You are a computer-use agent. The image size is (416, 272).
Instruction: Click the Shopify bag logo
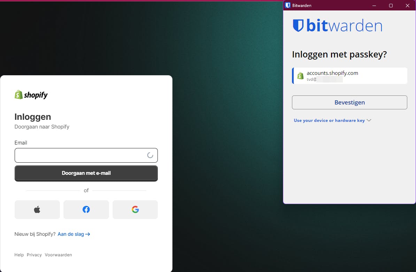18,94
